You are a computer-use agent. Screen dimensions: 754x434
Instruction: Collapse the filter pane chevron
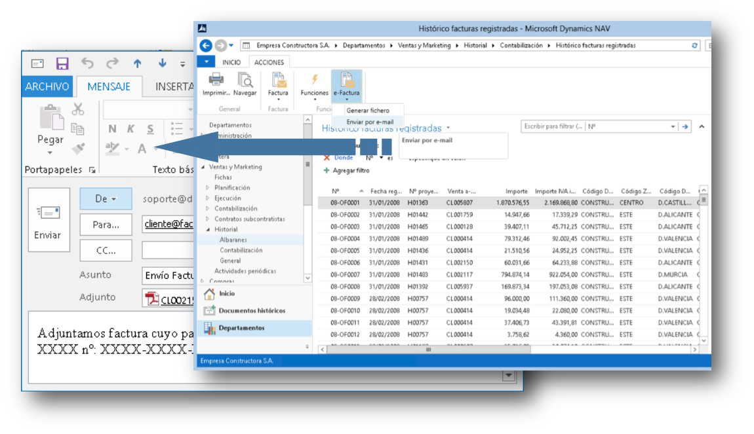tap(702, 127)
